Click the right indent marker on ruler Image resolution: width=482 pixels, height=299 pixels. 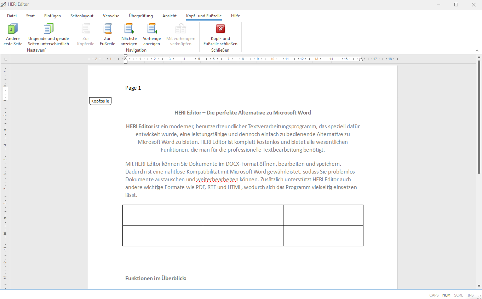361,60
